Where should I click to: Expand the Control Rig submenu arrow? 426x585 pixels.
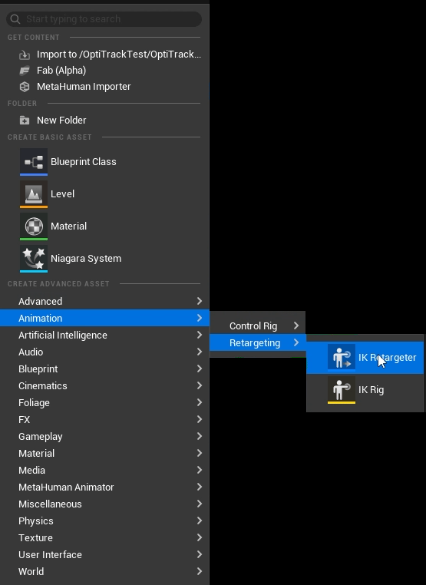[296, 326]
